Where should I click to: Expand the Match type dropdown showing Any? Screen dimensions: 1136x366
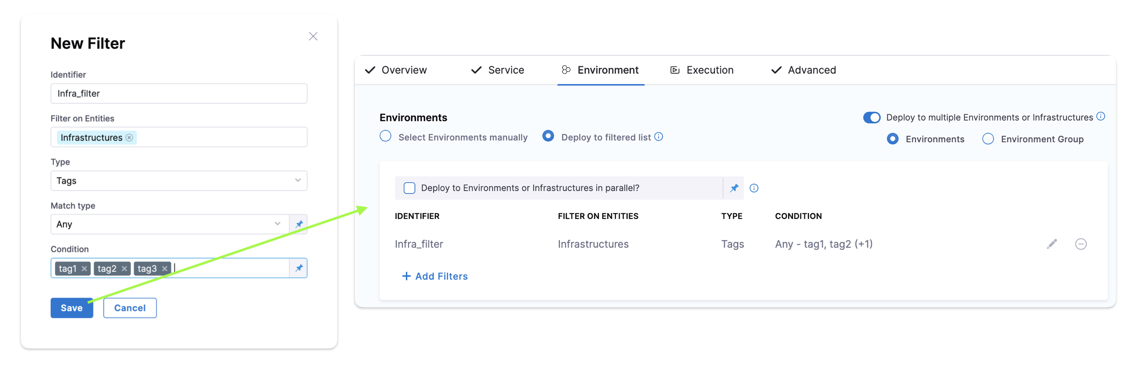click(x=170, y=224)
